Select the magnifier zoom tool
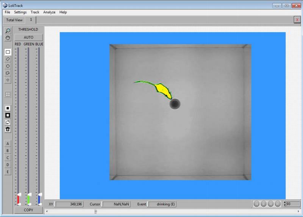The image size is (303, 217). click(8, 31)
